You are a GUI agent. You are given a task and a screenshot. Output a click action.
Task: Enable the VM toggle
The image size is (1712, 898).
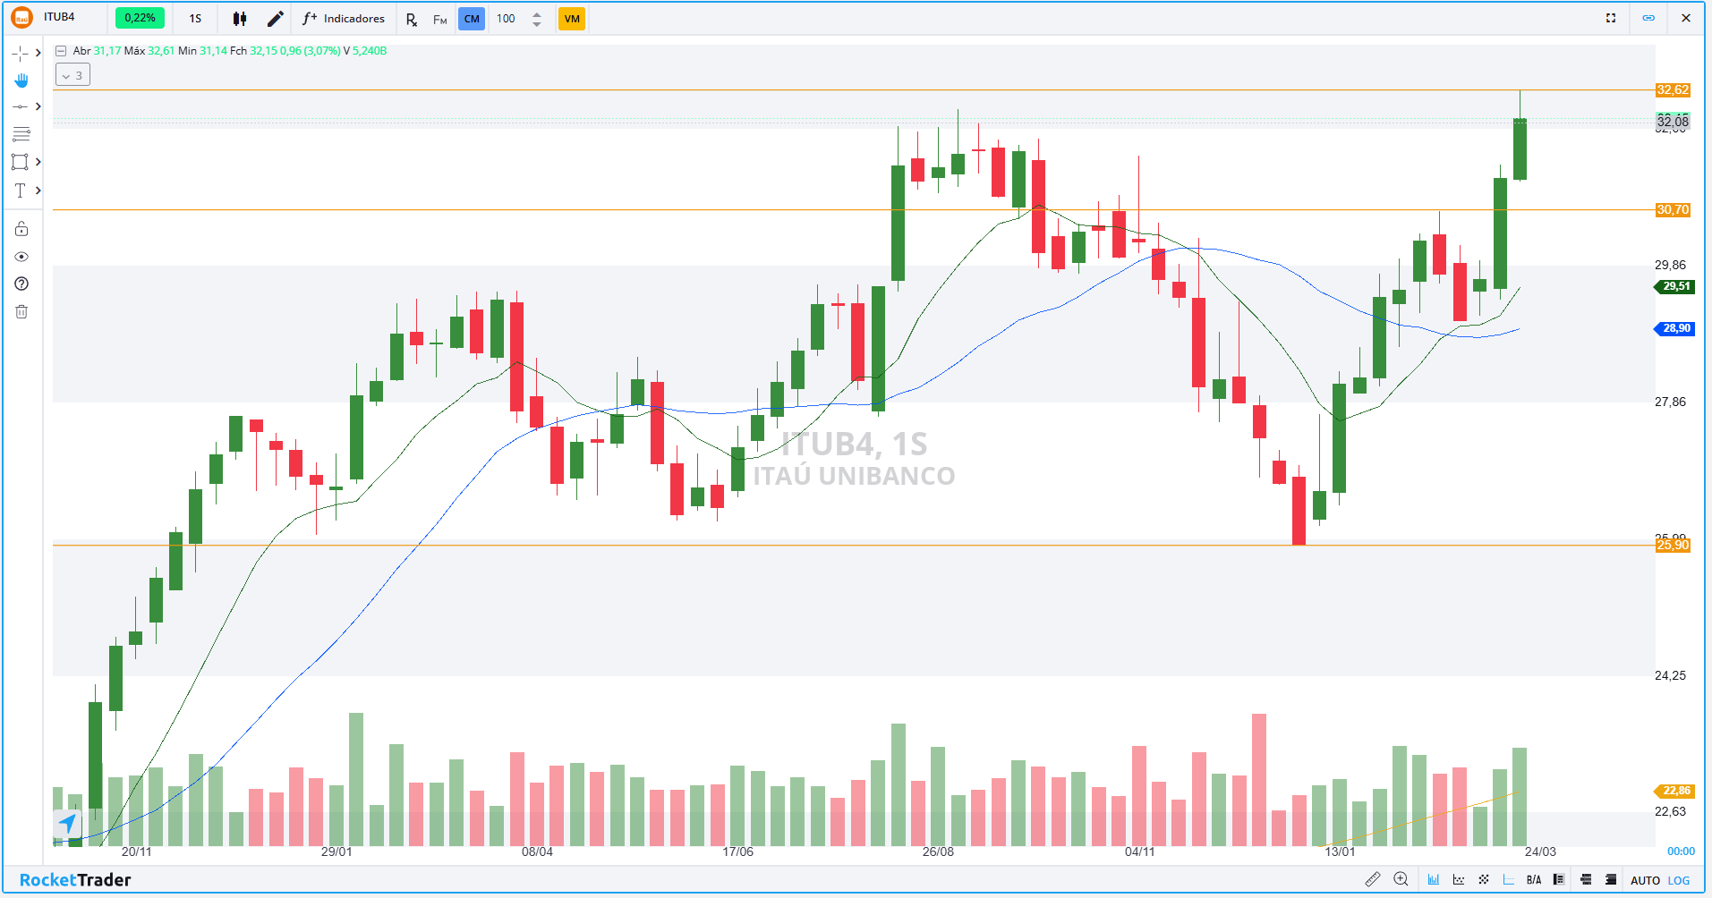pyautogui.click(x=572, y=18)
